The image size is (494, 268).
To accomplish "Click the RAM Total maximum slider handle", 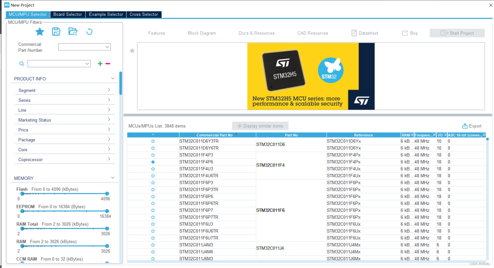I will coord(107,228).
